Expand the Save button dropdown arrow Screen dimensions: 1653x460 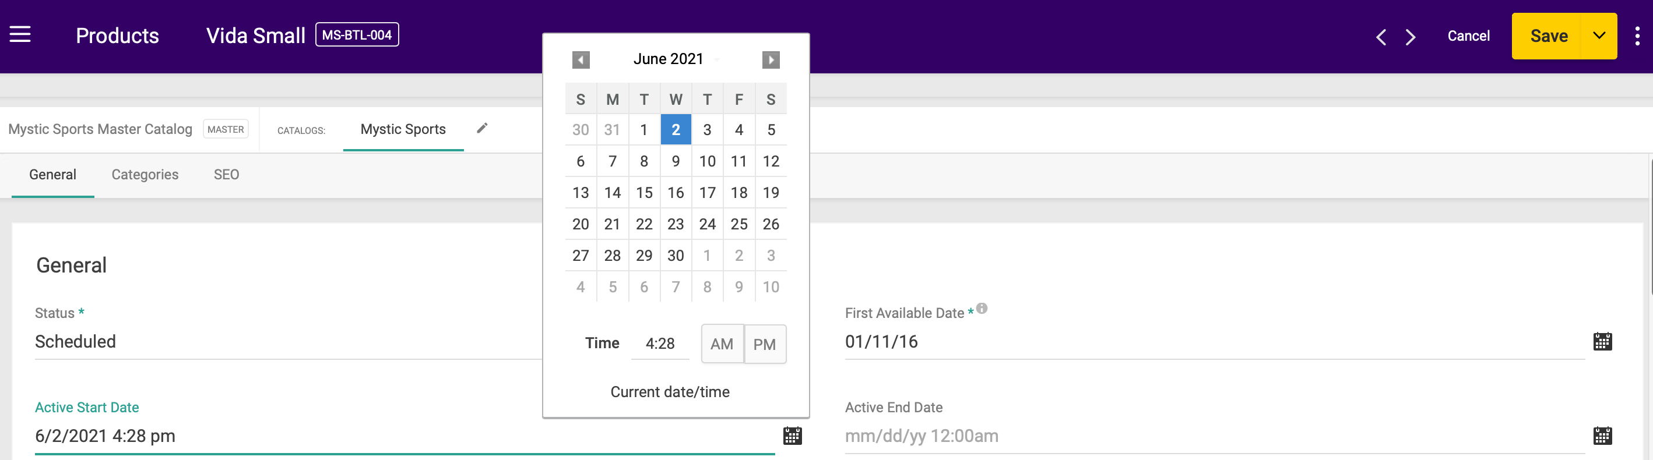pyautogui.click(x=1598, y=36)
